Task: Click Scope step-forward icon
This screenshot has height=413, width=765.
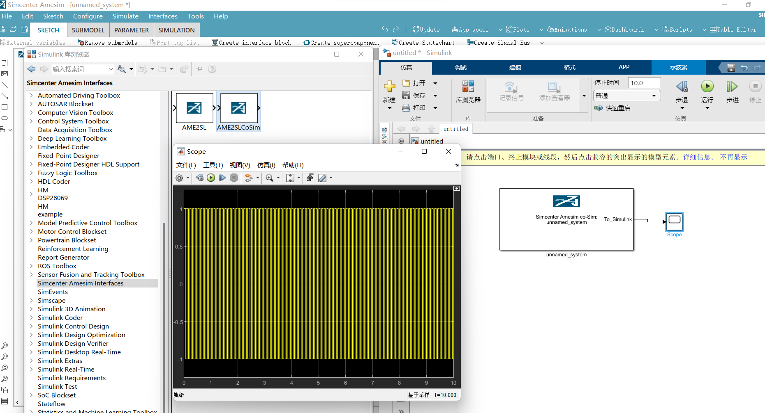Action: [x=222, y=178]
